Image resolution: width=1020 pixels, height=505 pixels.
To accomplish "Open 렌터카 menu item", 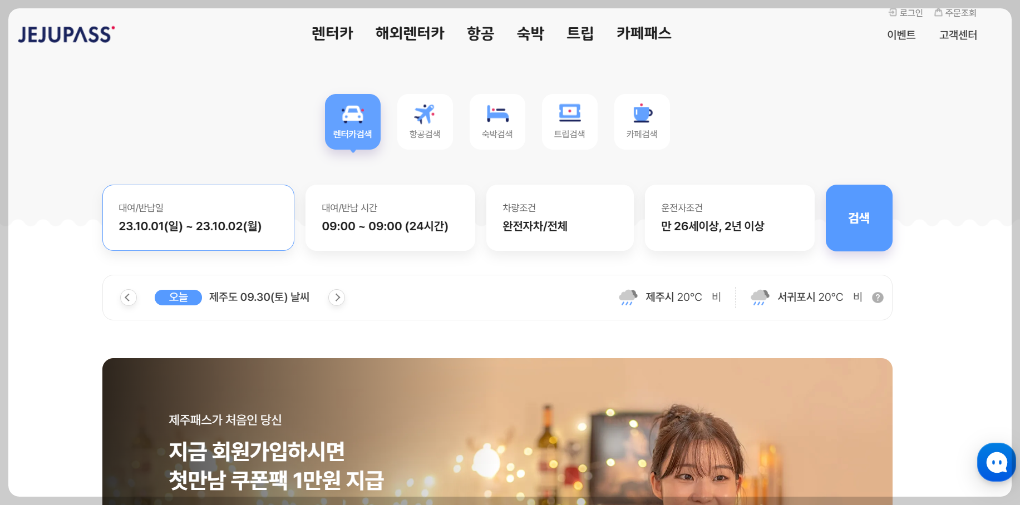I will 332,33.
